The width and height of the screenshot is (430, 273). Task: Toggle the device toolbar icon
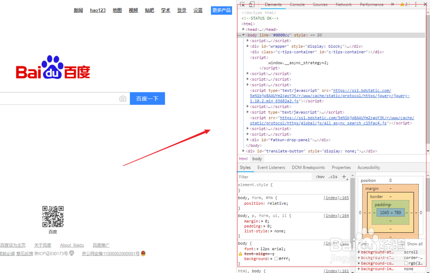[252, 4]
